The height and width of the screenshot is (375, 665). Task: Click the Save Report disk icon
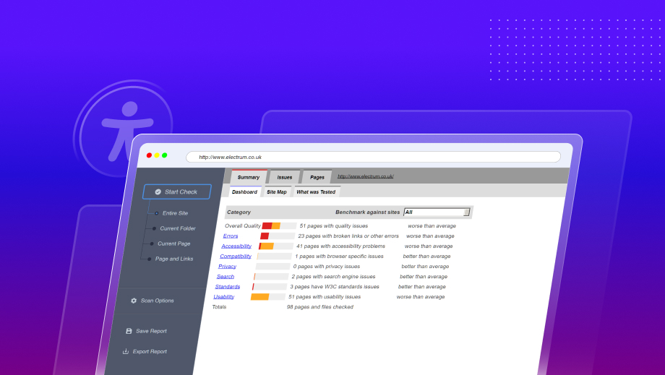click(129, 331)
